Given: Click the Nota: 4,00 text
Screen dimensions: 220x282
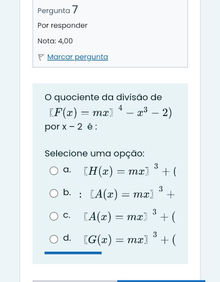Looking at the screenshot, I should pyautogui.click(x=55, y=41).
